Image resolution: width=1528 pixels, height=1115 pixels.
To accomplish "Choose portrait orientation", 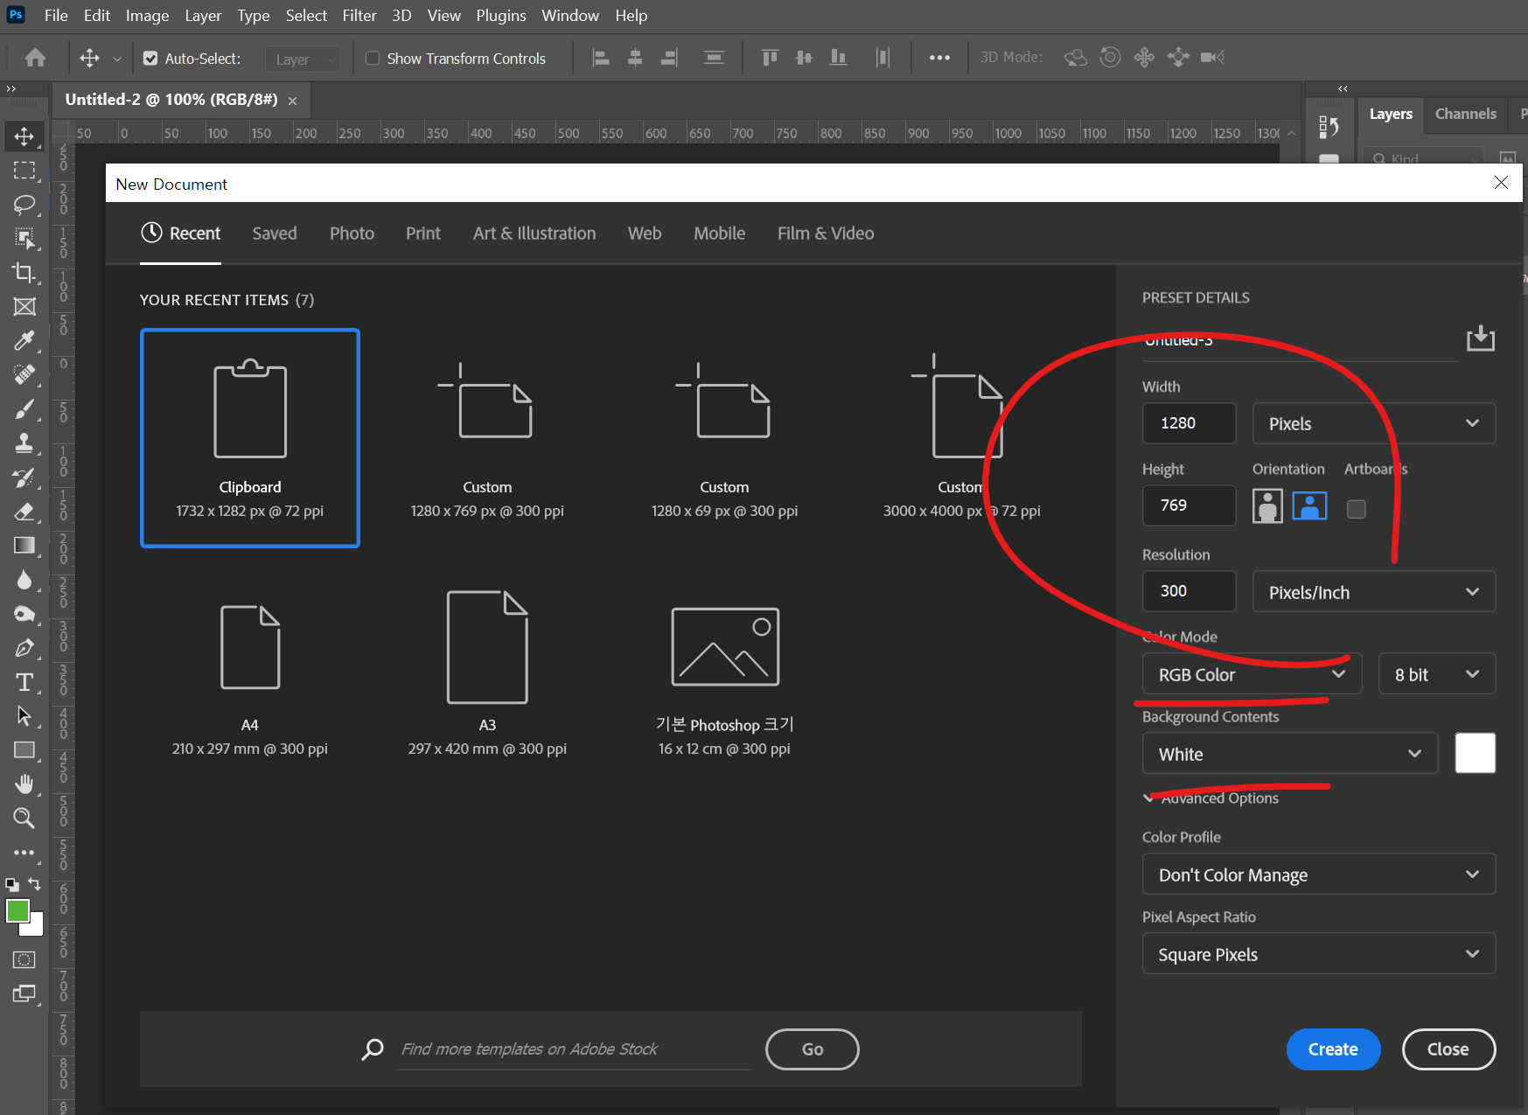I will pyautogui.click(x=1267, y=506).
